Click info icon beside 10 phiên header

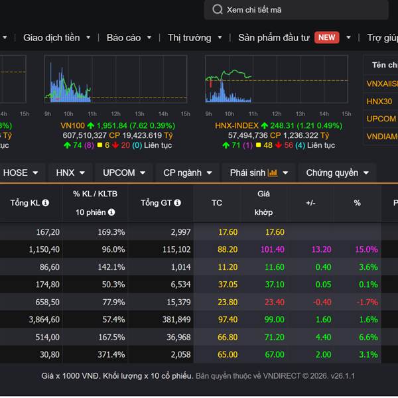click(111, 212)
